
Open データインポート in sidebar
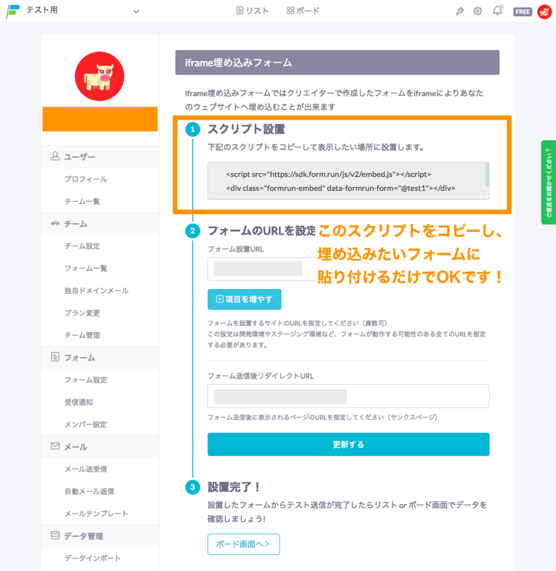(x=93, y=558)
